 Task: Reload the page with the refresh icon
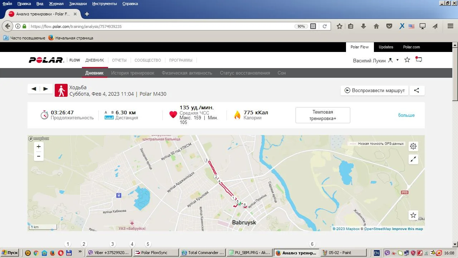click(325, 26)
